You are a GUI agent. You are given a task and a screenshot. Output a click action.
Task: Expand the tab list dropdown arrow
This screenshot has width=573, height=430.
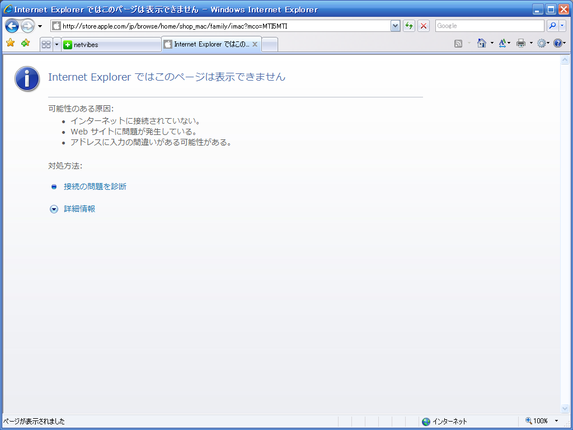57,45
